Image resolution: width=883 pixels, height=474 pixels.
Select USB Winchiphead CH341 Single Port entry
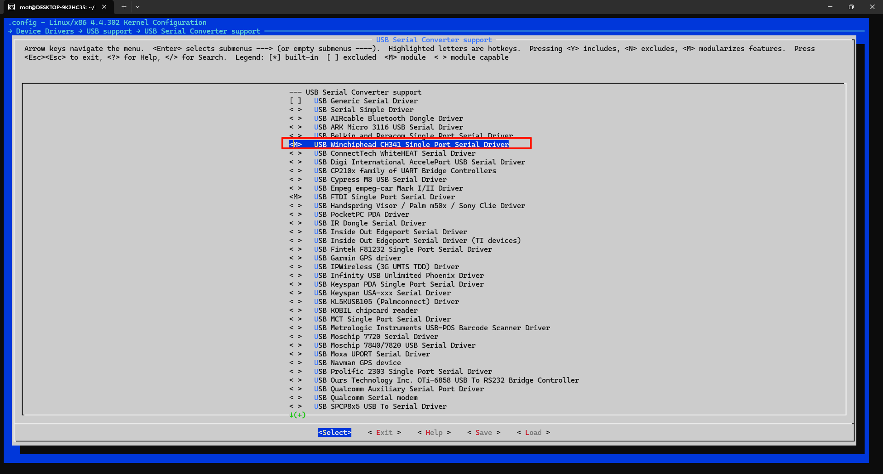tap(411, 145)
